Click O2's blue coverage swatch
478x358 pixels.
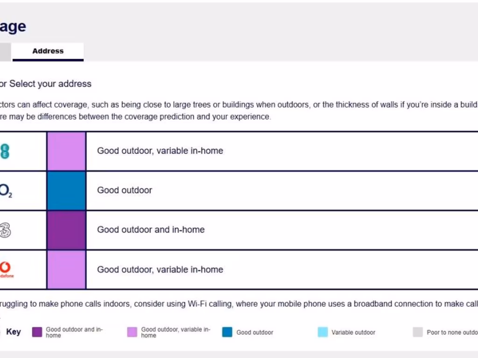click(x=66, y=191)
